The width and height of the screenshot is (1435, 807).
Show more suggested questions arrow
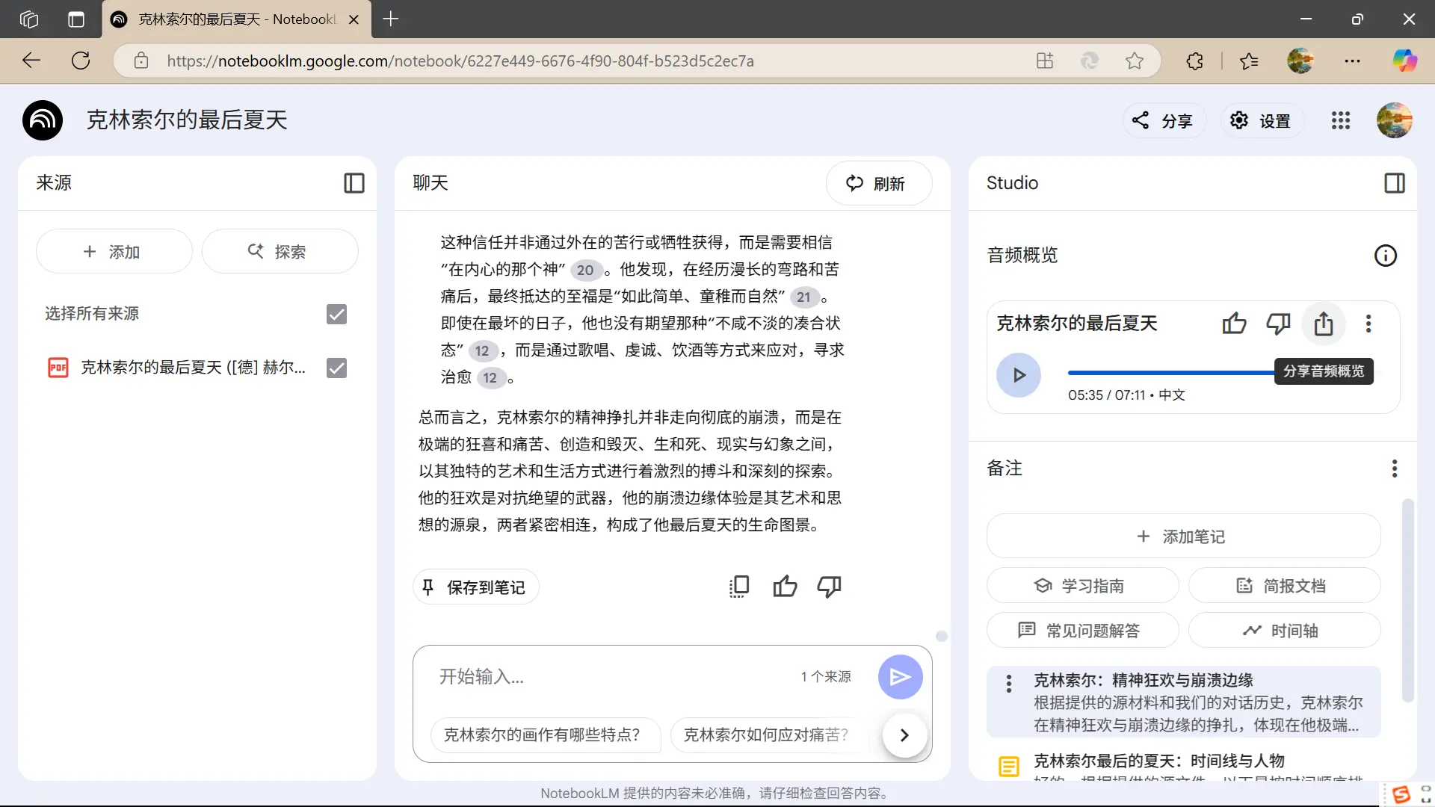click(905, 735)
